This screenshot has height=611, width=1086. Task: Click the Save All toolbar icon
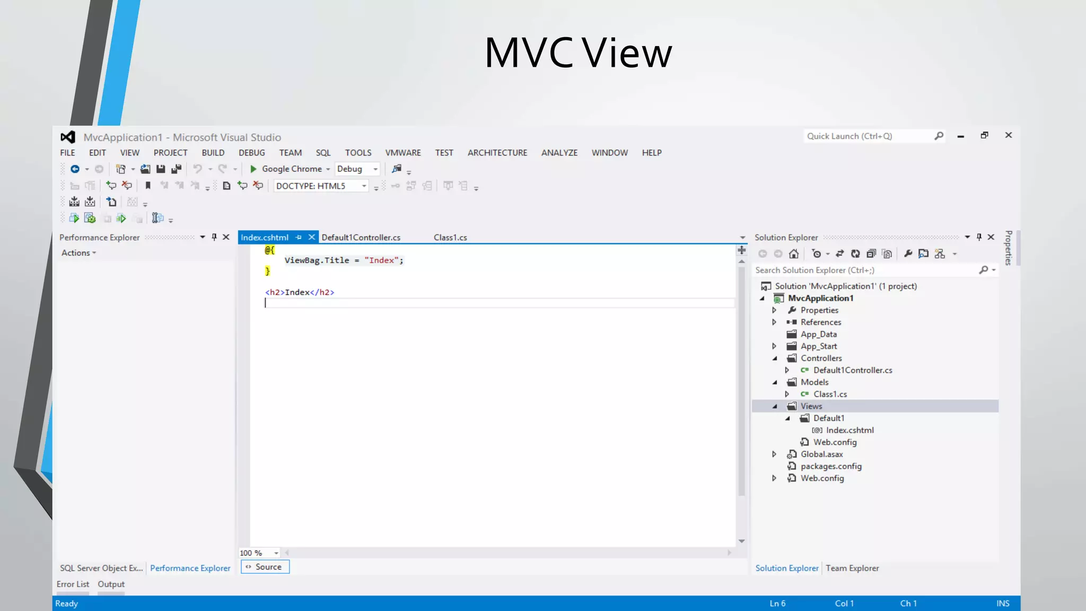tap(176, 169)
